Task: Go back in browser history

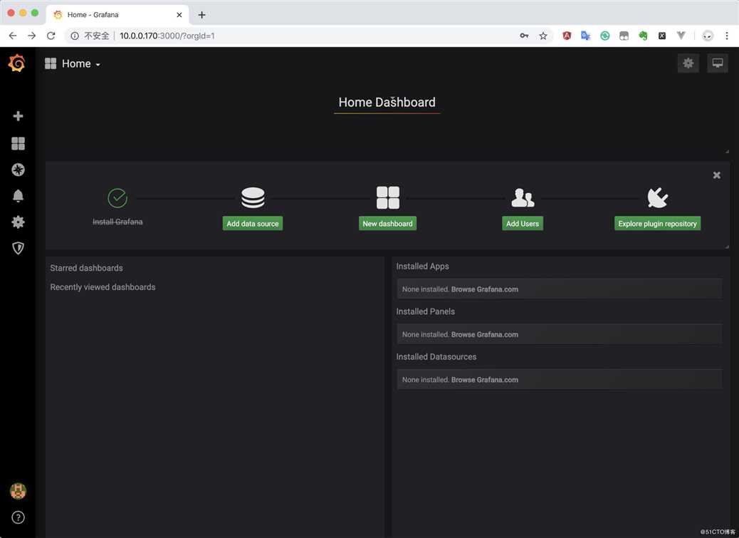Action: [x=13, y=36]
